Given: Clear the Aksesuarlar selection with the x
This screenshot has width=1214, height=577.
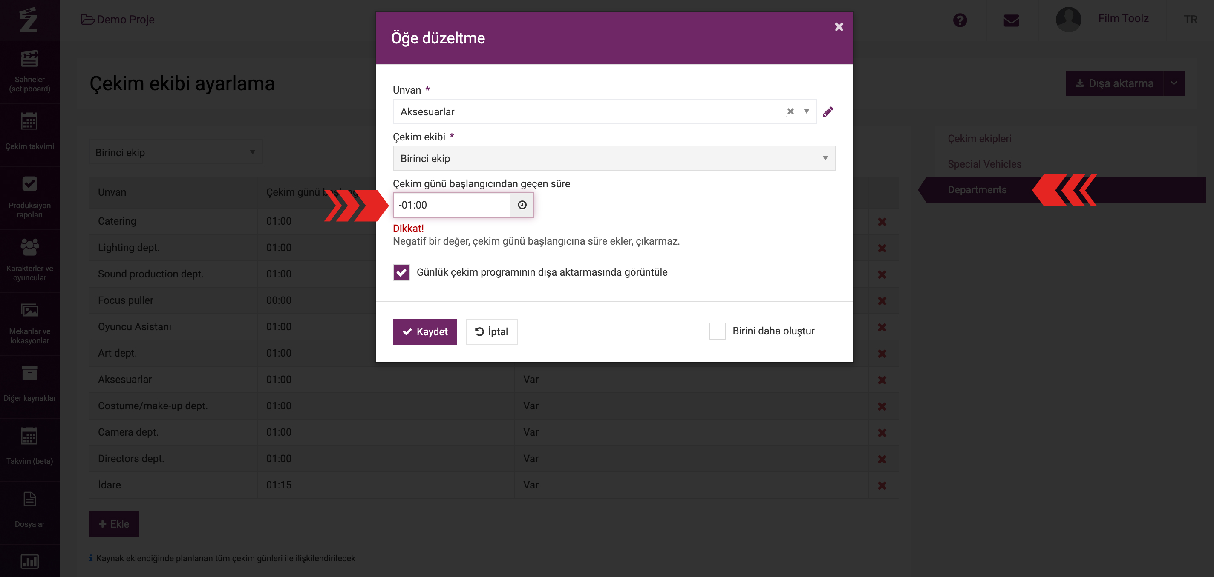Looking at the screenshot, I should tap(790, 111).
